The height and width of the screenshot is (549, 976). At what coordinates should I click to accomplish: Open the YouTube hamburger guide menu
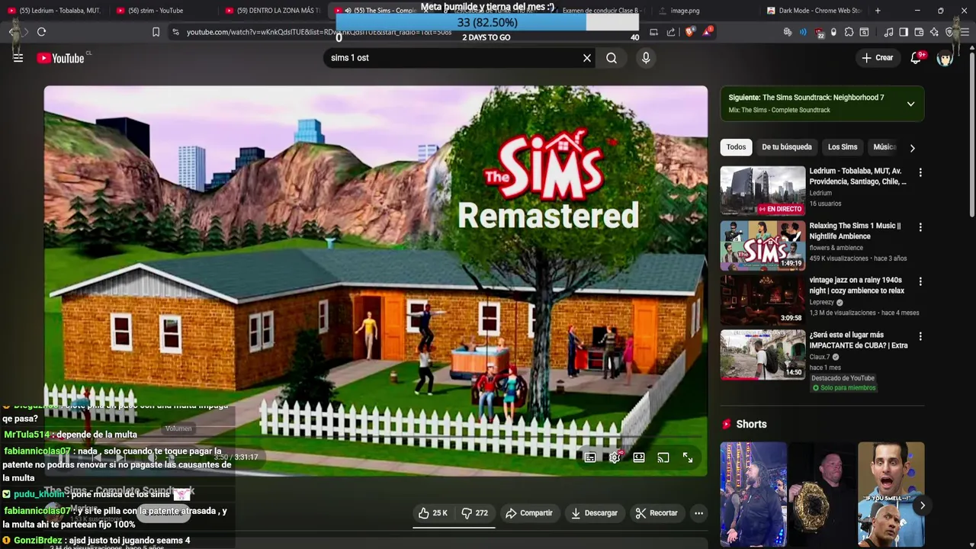18,58
